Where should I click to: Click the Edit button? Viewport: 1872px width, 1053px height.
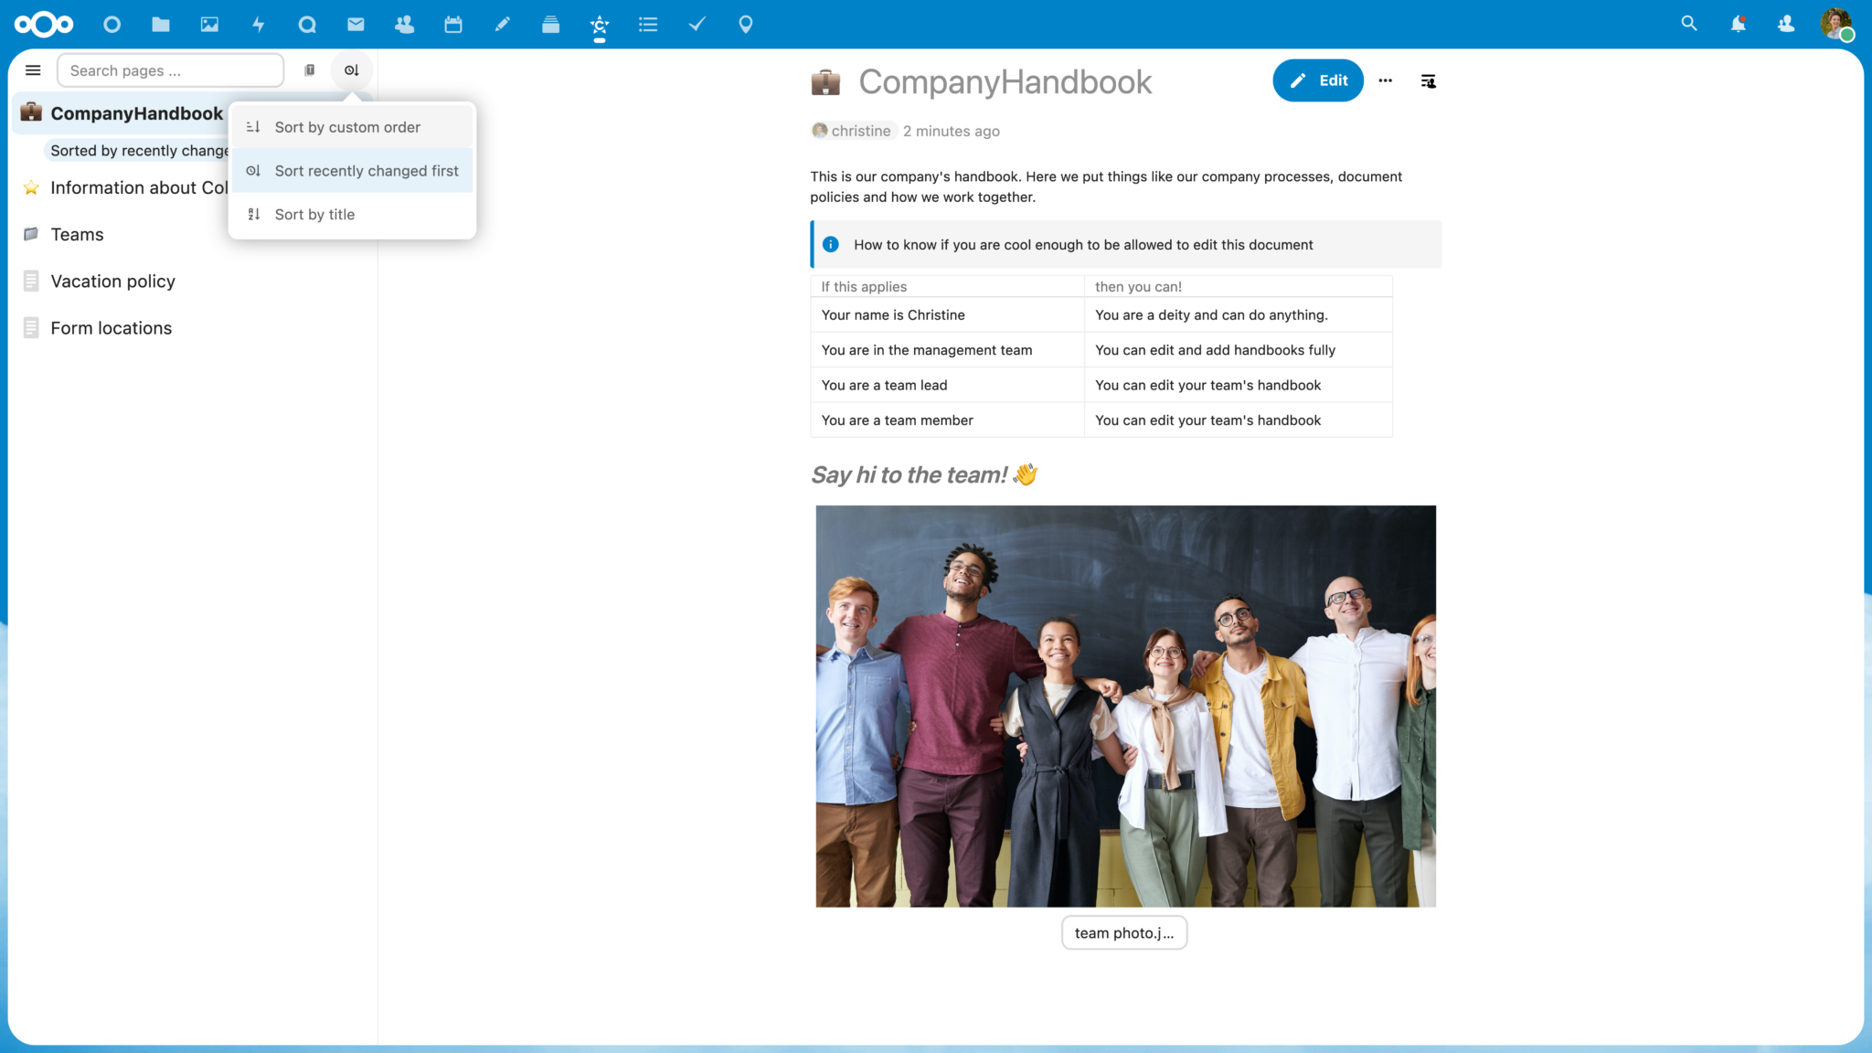[1318, 80]
